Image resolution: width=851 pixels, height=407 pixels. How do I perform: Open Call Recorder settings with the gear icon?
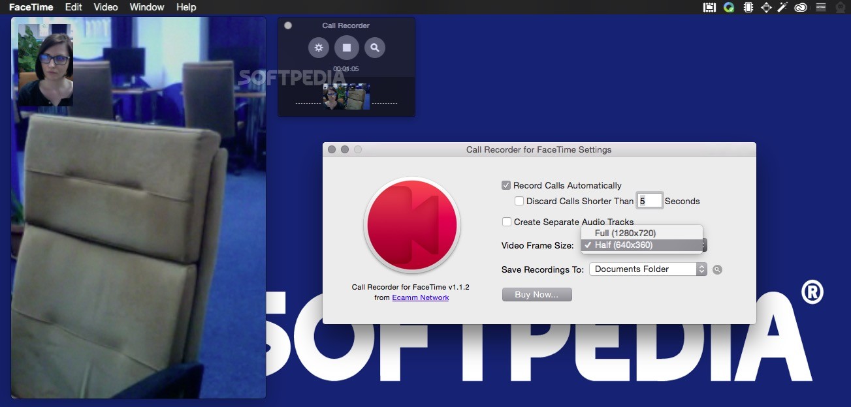318,47
